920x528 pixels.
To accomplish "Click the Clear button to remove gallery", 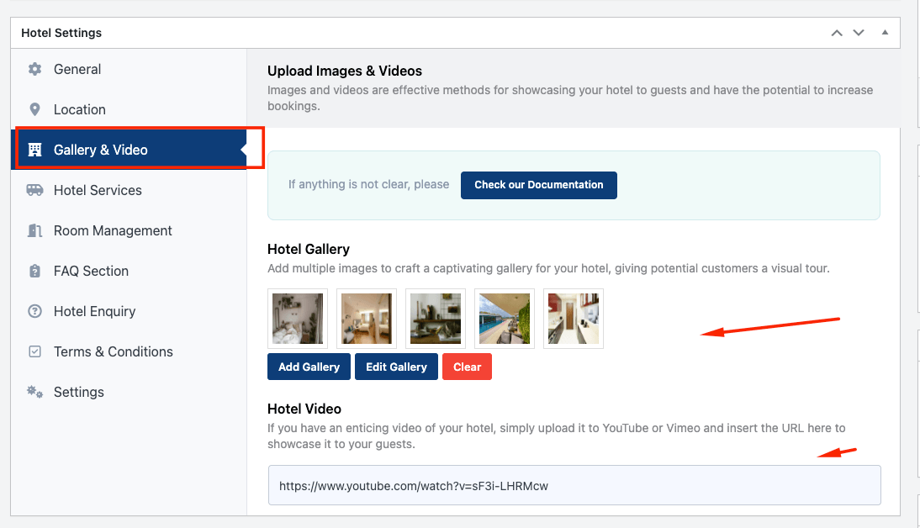I will [x=467, y=367].
